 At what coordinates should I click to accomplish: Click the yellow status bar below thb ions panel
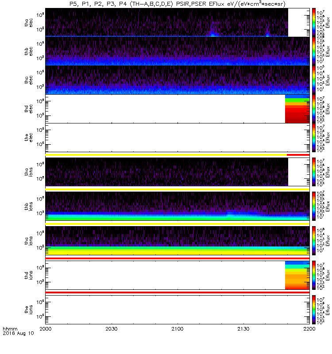coord(178,224)
